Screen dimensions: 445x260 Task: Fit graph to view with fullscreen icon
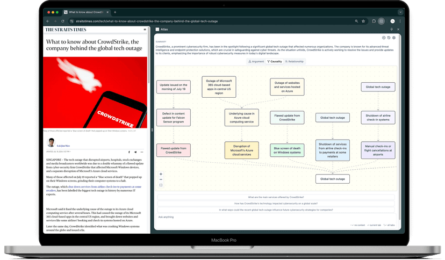click(x=161, y=185)
